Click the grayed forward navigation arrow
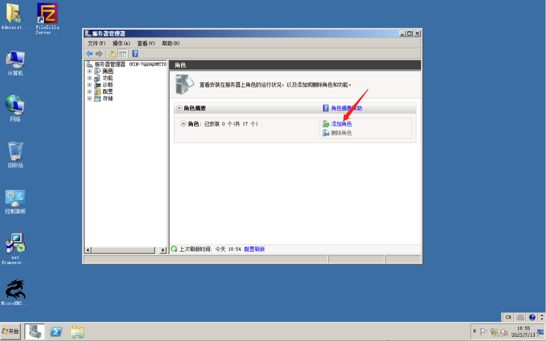546x341 pixels. pyautogui.click(x=99, y=53)
